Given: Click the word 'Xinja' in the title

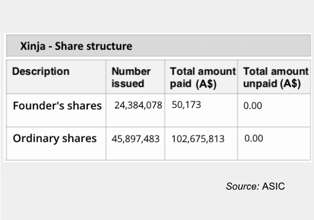Looking at the screenshot, I should tap(33, 46).
